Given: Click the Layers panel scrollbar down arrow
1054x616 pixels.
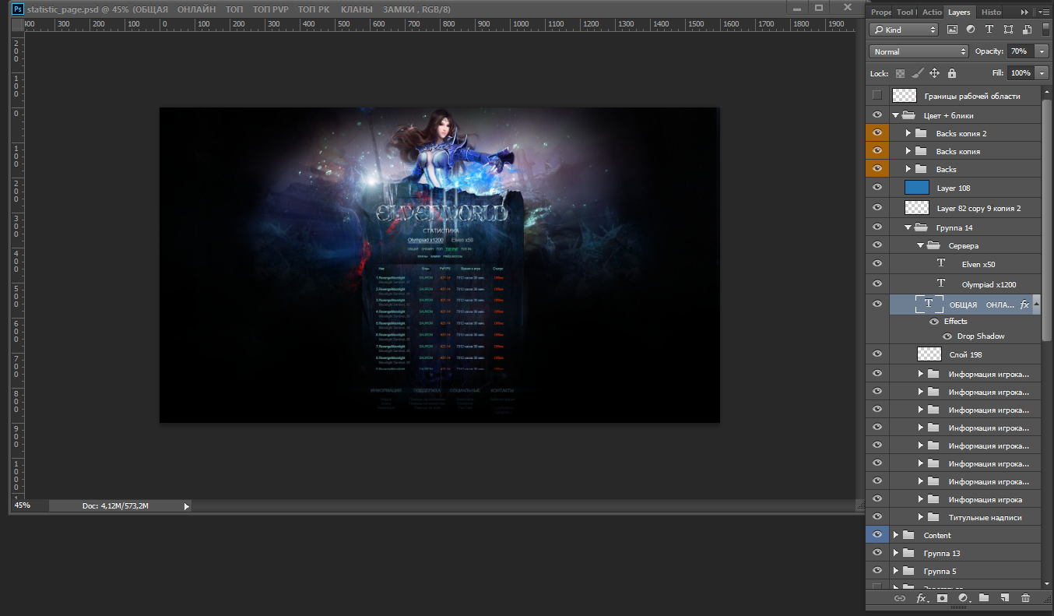Looking at the screenshot, I should pos(1046,583).
